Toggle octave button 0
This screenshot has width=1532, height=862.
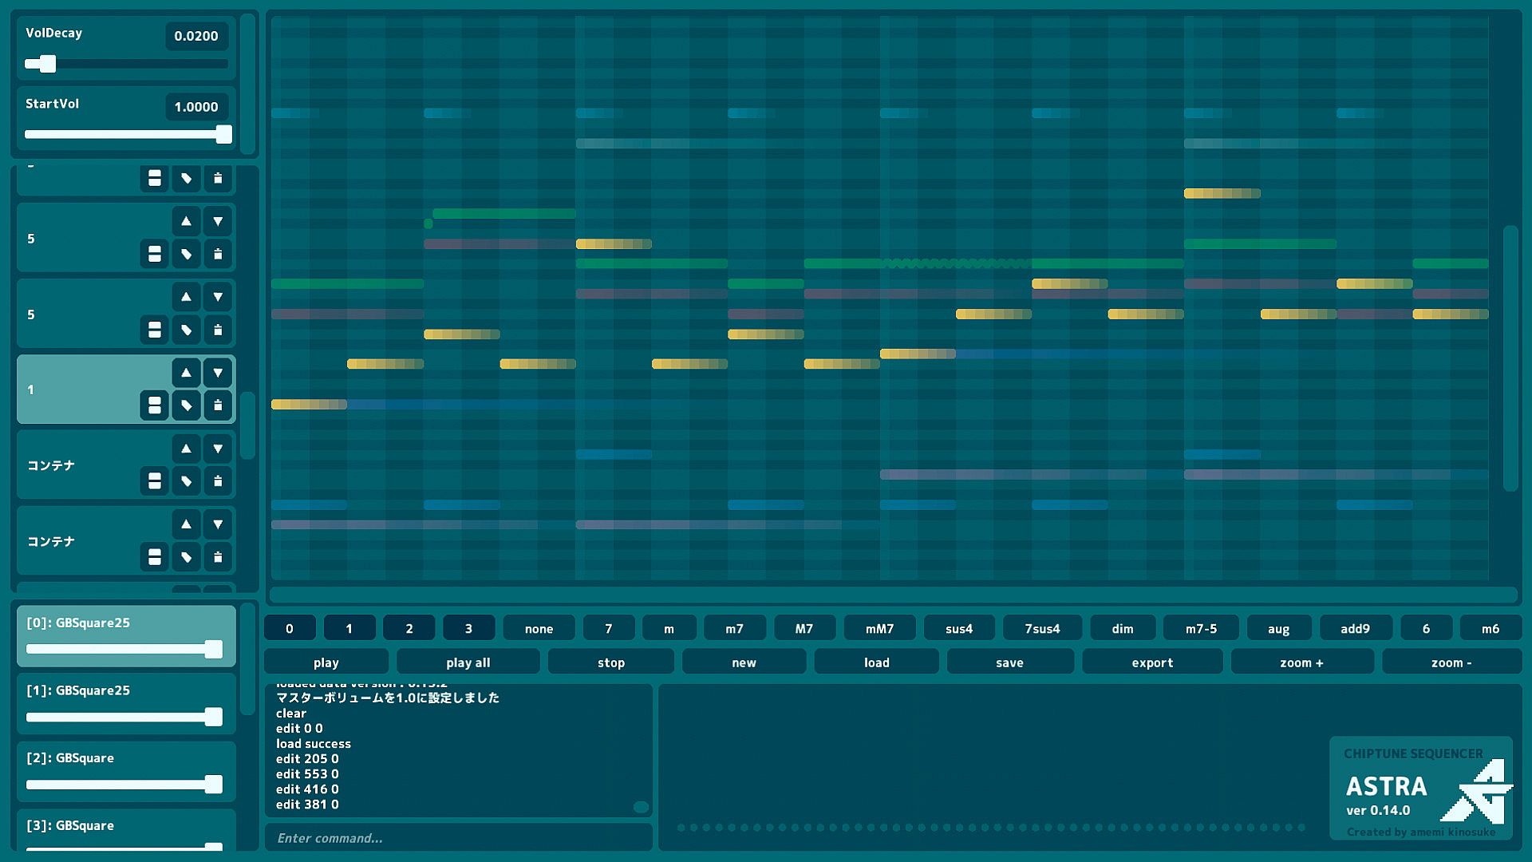[x=290, y=629]
